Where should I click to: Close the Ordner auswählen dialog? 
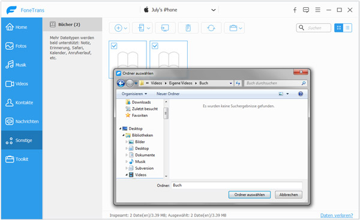(x=301, y=72)
